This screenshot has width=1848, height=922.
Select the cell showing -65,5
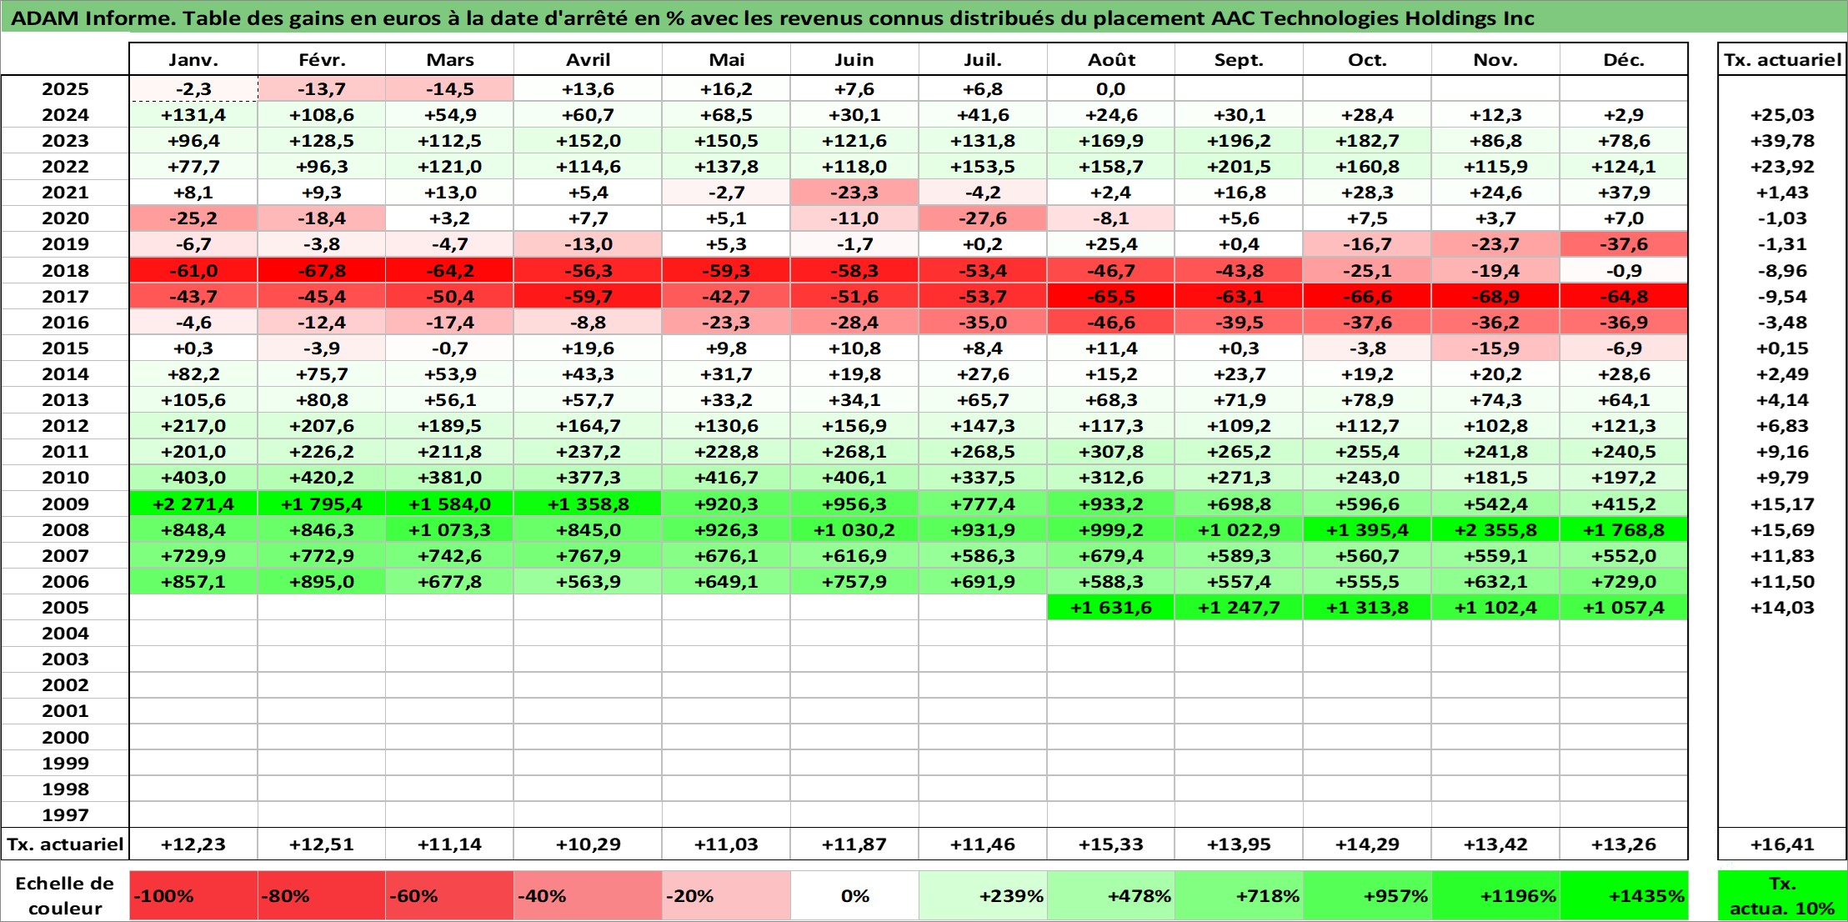1111,297
